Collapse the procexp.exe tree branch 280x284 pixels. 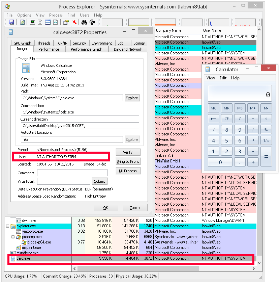(x=13, y=237)
